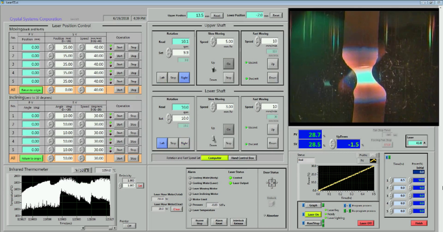Click the PV plot legend line icon
The height and width of the screenshot is (232, 443).
pos(373,161)
